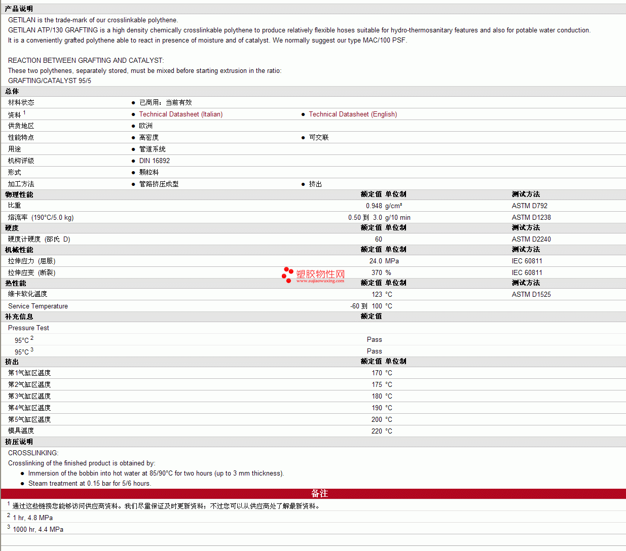Click the 拉伸应变 (断裂) label
The height and width of the screenshot is (551, 626).
(x=32, y=272)
